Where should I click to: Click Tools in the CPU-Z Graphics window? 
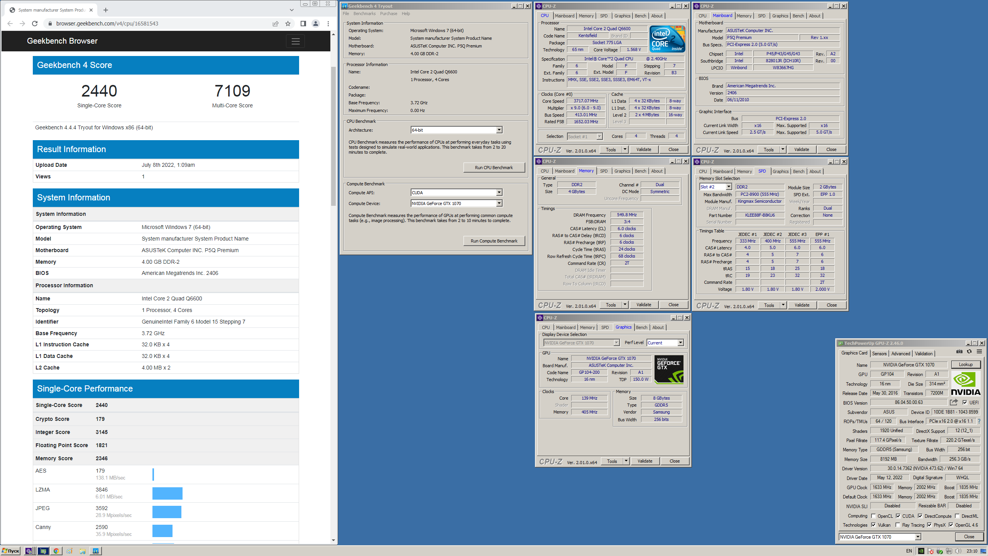[612, 461]
